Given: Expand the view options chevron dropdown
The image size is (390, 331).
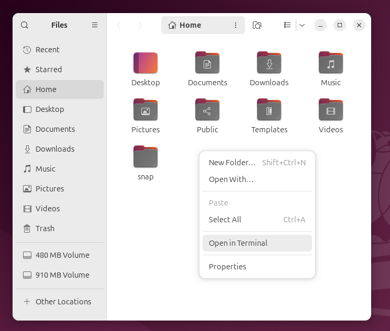Looking at the screenshot, I should [302, 25].
